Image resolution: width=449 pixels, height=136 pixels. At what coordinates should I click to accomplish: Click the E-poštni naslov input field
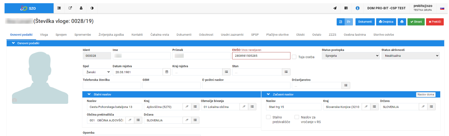246,85
